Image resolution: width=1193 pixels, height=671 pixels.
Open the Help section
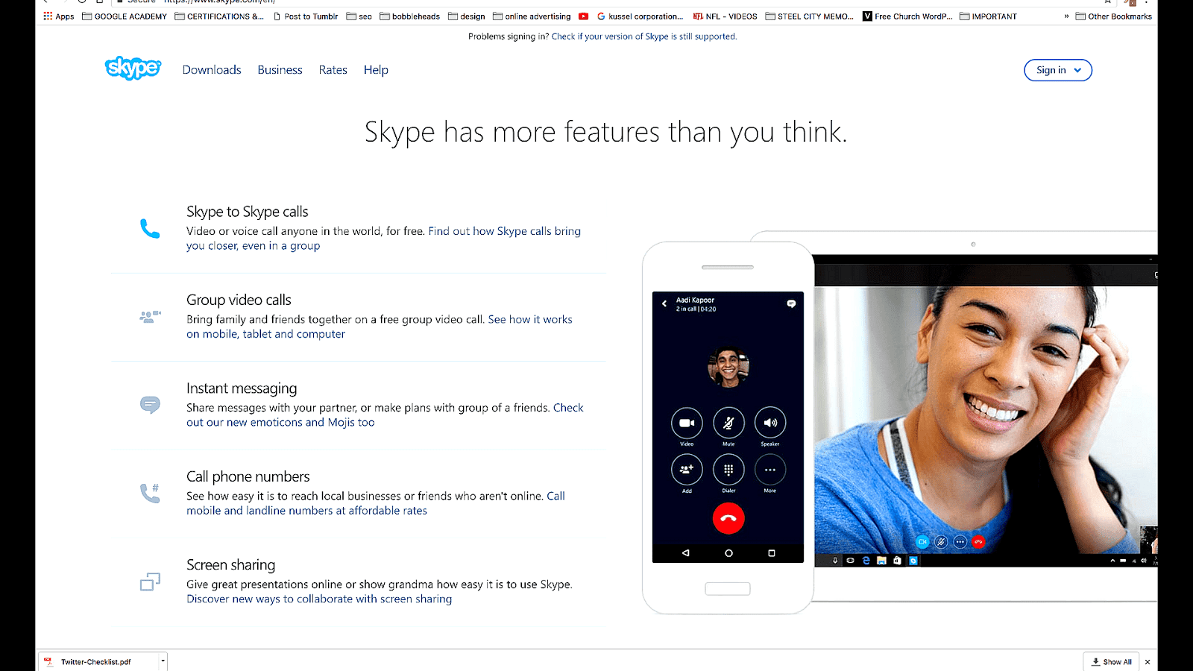tap(376, 70)
